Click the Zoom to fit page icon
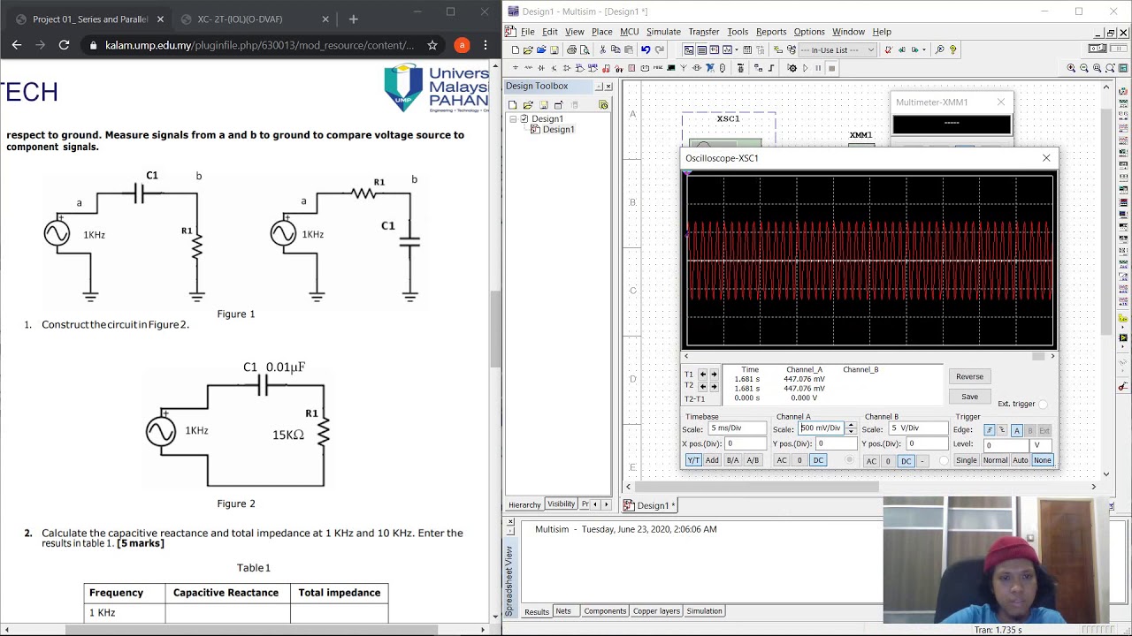This screenshot has width=1132, height=636. click(x=1109, y=68)
